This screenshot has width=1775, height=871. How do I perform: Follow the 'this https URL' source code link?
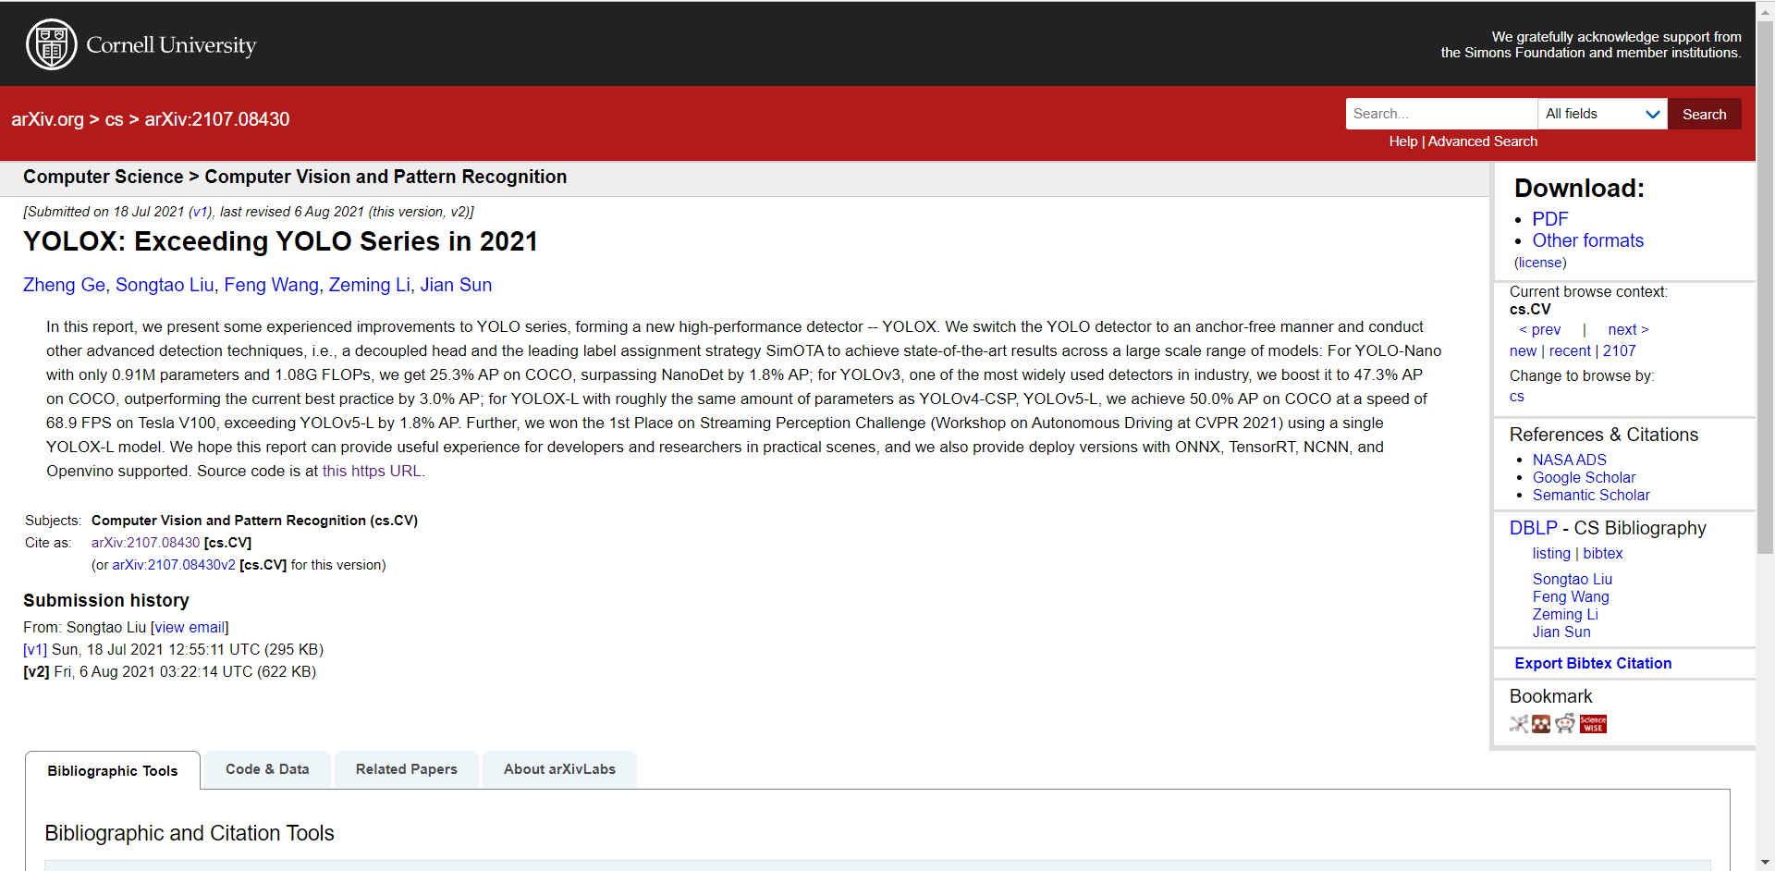[x=372, y=471]
